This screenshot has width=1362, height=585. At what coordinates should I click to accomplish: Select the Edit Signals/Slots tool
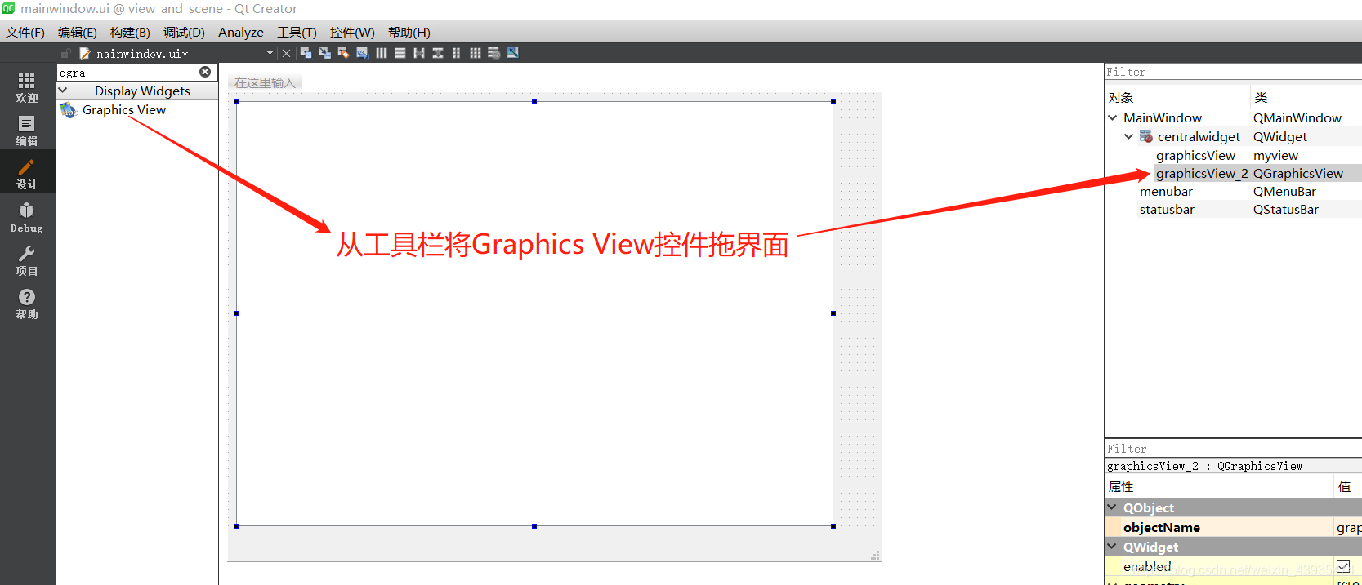(324, 53)
